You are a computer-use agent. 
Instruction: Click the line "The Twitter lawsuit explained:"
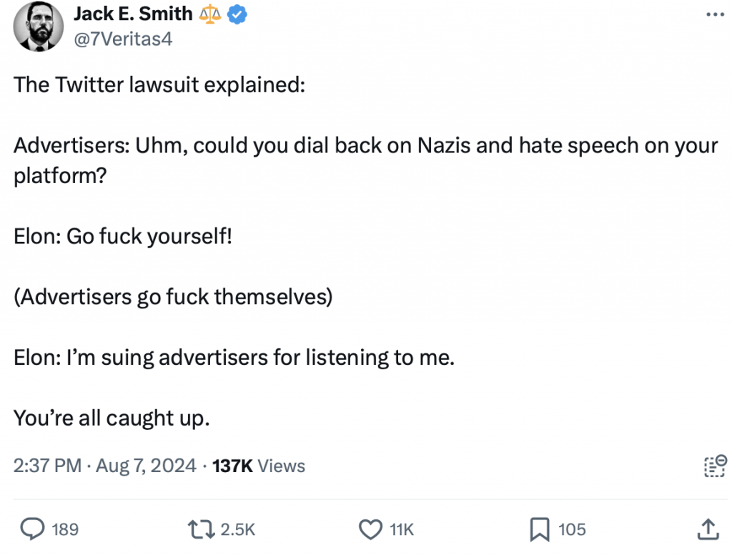point(159,84)
